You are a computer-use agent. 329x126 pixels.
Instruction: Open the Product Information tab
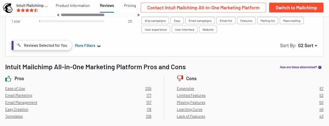tap(73, 6)
